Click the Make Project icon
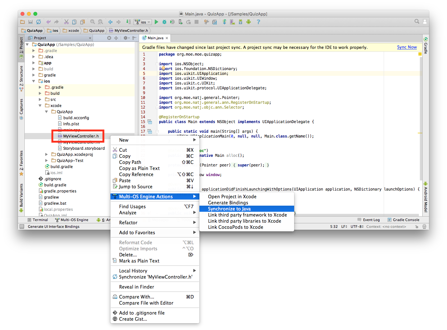Viewport: 447px width, 330px height. [x=128, y=22]
